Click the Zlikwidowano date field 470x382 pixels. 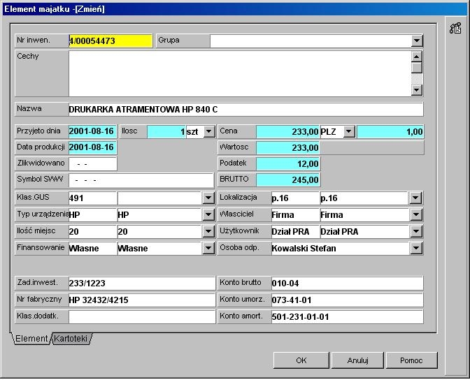pos(92,163)
